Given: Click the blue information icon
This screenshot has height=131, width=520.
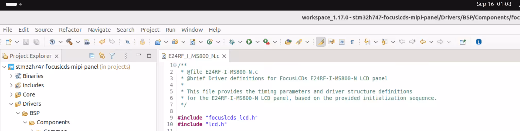Looking at the screenshot, I should tap(479, 42).
